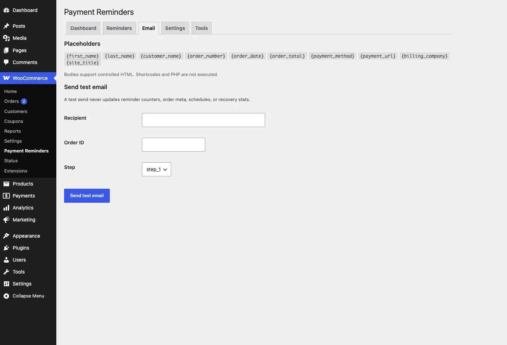
Task: Open the Settings tab of Payment Reminders
Action: tap(175, 28)
